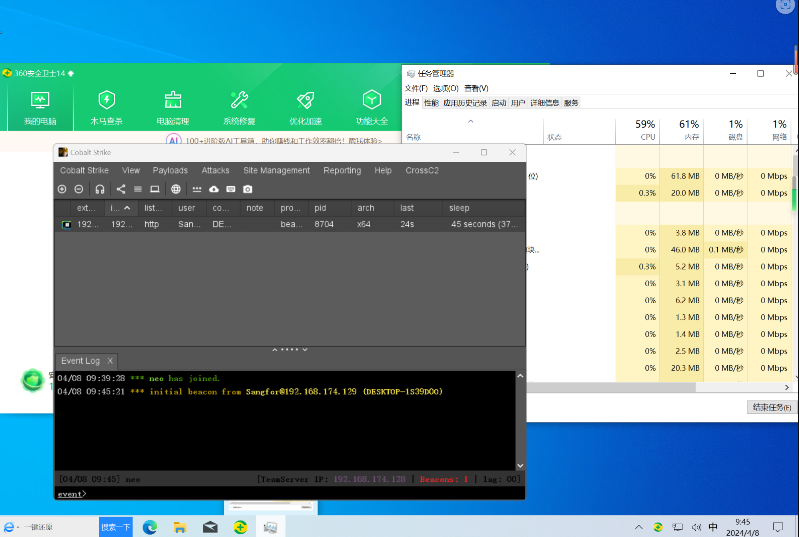This screenshot has width=799, height=537.
Task: Open the notification center icon
Action: point(778,527)
